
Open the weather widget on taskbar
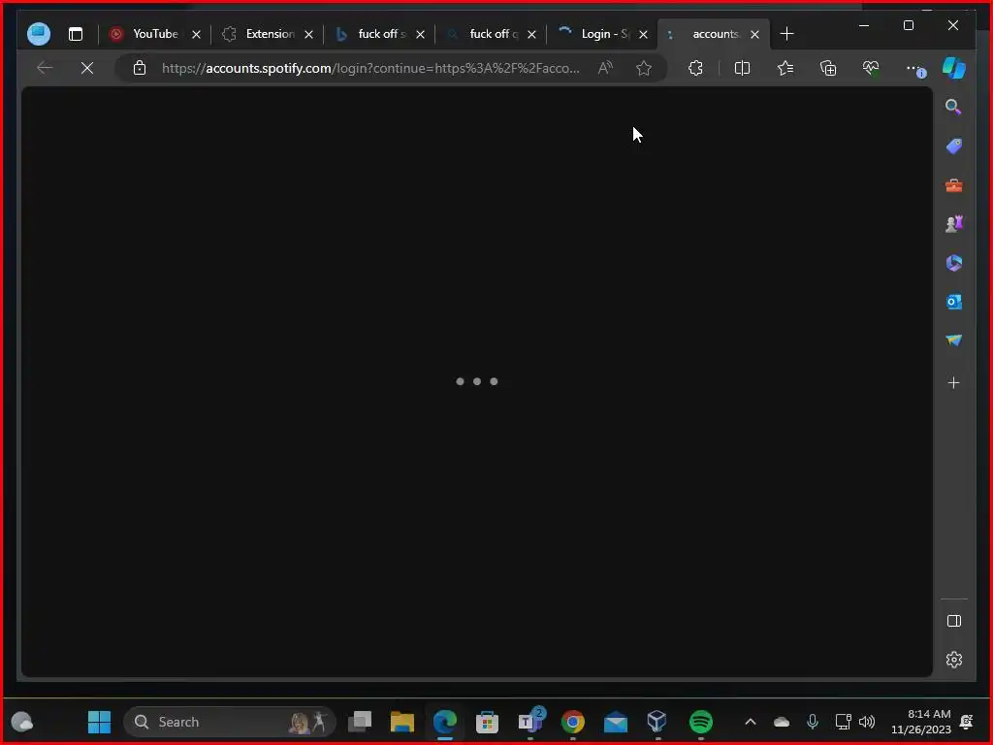click(22, 722)
